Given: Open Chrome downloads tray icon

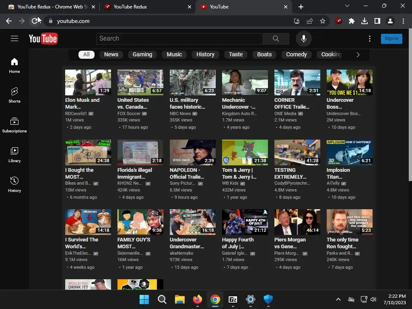Looking at the screenshot, I should 365,21.
